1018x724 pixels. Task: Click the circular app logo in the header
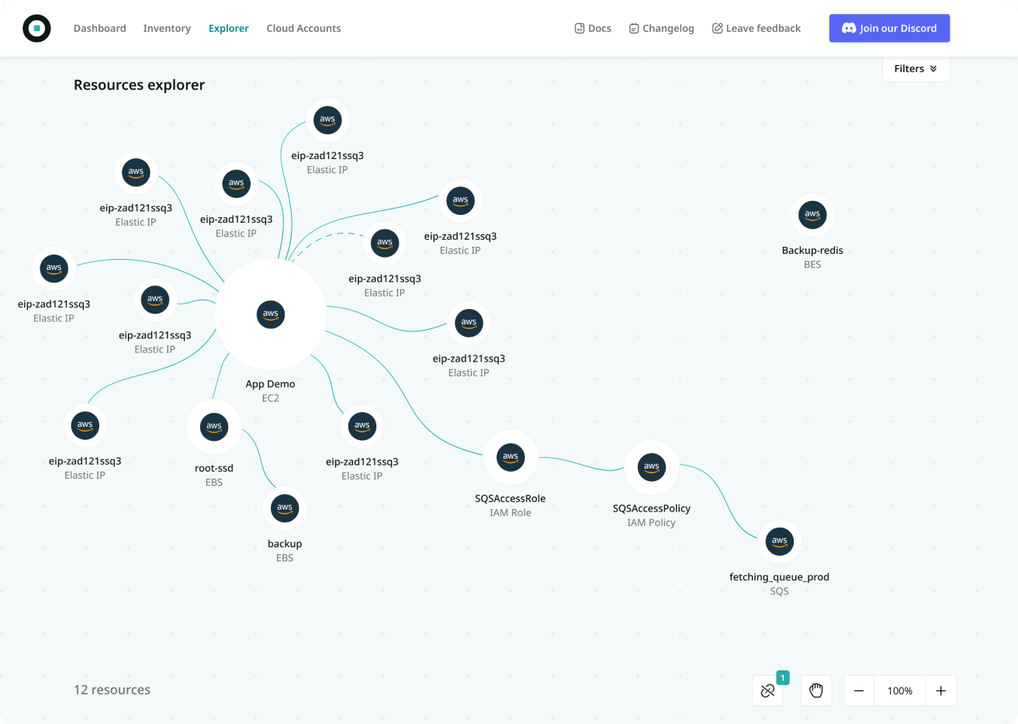[36, 28]
